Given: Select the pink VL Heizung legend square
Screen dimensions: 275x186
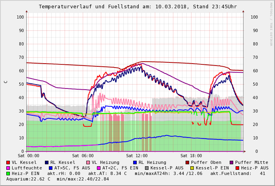Looking at the screenshot, I should 88,162.
